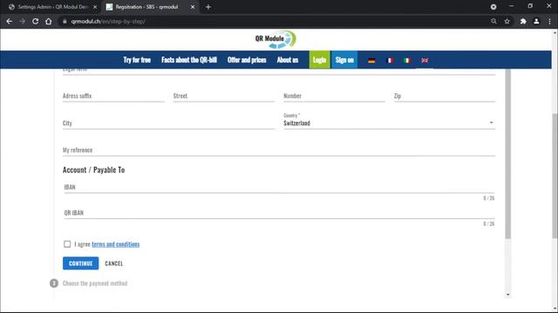Focus the City input field
The width and height of the screenshot is (558, 313).
coord(168,123)
